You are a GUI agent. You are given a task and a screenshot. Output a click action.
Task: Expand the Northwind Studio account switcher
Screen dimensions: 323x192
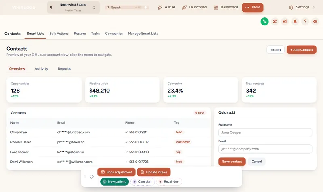coord(73,7)
